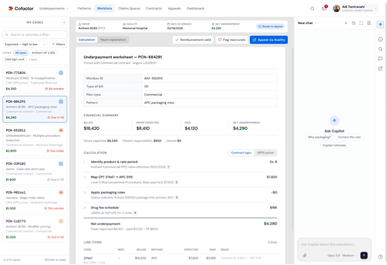
Task: Click the Why packaging? suggestion
Action: pos(319,137)
